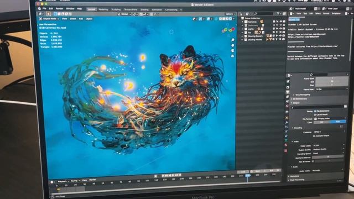Switch perspective/orthographic grid gizmo
Viewport: 354px width, 199px height.
pos(232,56)
